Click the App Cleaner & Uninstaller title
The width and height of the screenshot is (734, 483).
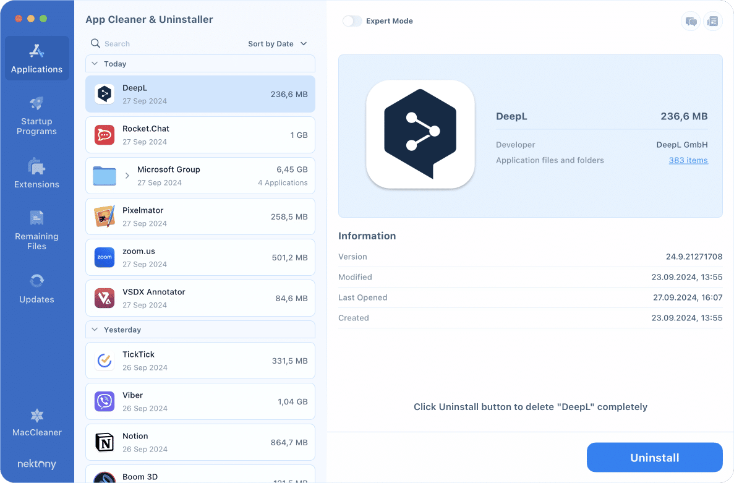pos(149,20)
